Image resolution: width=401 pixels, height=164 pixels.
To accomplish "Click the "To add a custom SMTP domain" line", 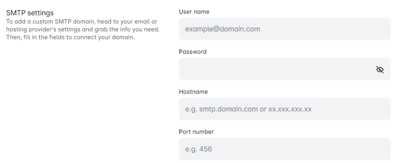I will click(82, 21).
